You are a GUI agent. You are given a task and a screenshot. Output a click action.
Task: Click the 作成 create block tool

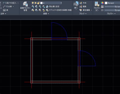(83, 3)
